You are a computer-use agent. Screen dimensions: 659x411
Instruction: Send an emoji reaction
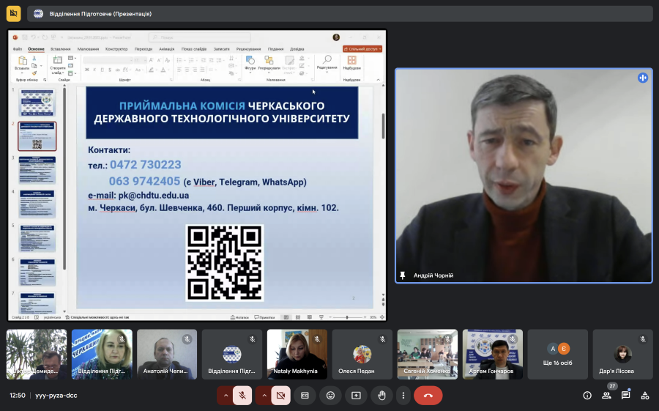tap(331, 396)
